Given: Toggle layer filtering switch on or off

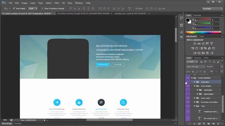Looking at the screenshot, I should (223, 62).
